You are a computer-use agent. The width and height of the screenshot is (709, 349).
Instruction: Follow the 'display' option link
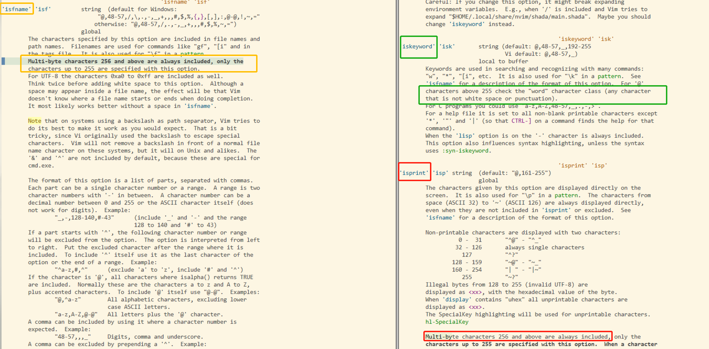(x=457, y=299)
